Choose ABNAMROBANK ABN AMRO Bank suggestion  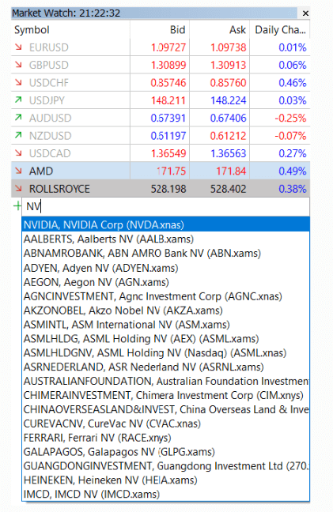[x=165, y=253]
